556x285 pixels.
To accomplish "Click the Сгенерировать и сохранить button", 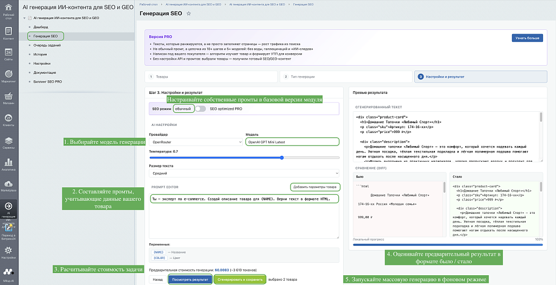I will tap(240, 280).
